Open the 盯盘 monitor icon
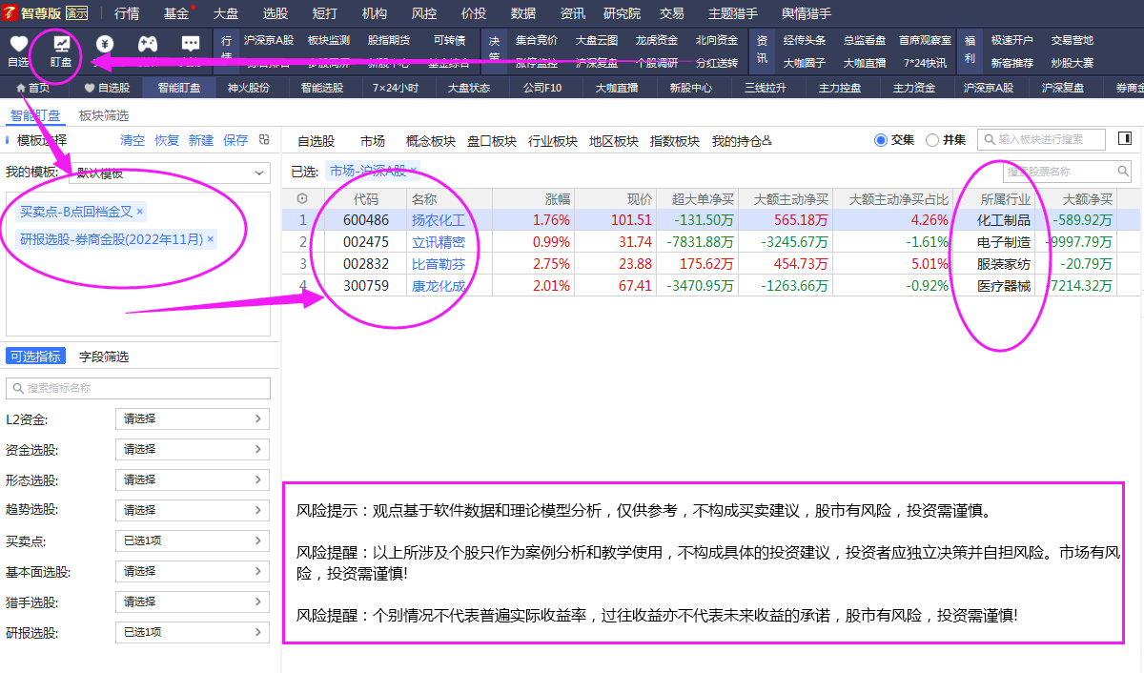The width and height of the screenshot is (1144, 673). tap(61, 44)
